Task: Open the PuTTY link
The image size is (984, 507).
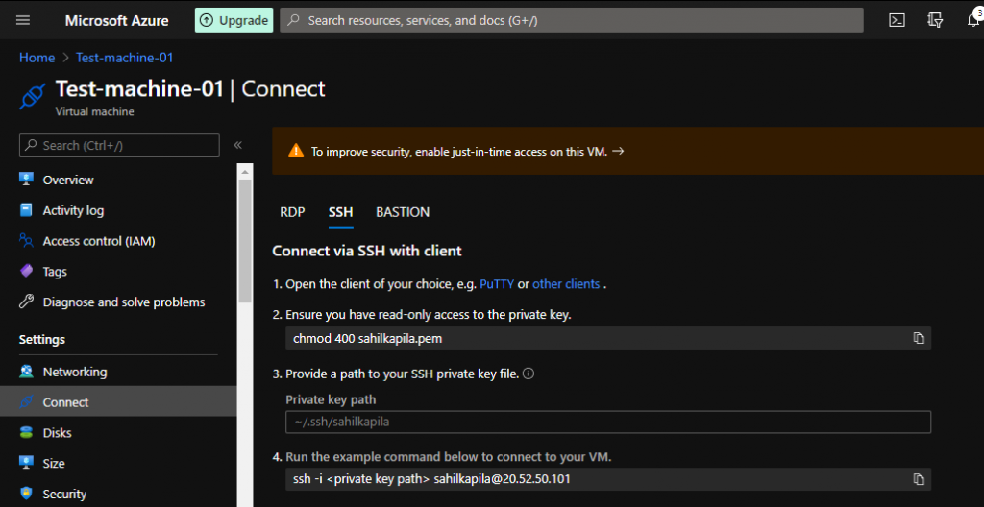Action: 497,284
